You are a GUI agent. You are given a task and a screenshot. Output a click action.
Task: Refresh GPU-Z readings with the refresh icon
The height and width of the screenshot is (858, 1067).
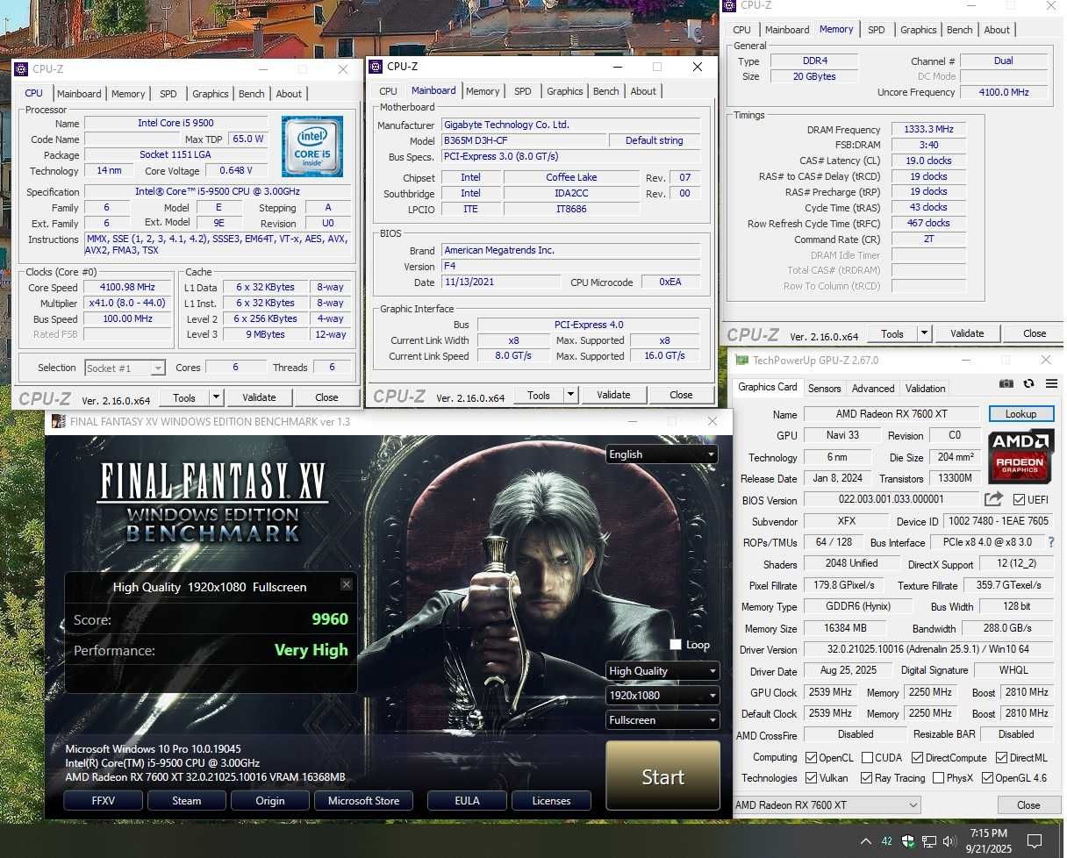pyautogui.click(x=1028, y=384)
